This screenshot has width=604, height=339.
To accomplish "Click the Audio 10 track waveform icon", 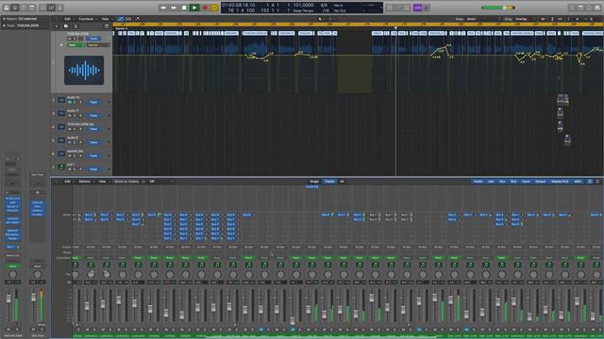I will [x=61, y=100].
